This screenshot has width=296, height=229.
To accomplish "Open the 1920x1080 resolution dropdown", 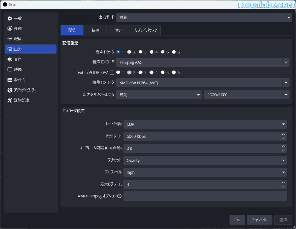I will point(247,95).
